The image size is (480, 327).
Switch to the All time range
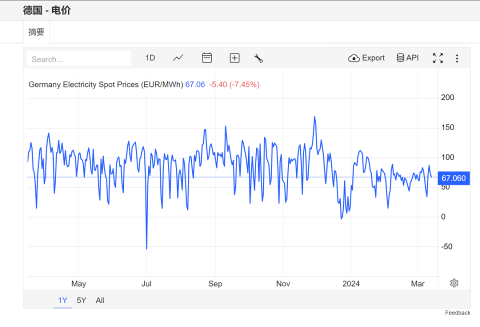(x=100, y=300)
